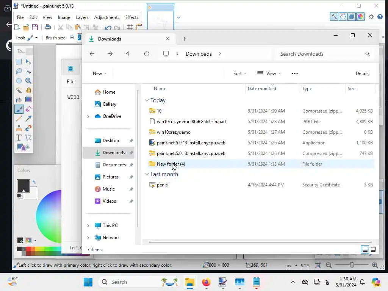This screenshot has height=291, width=388.
Task: Select the Zoom tool in paint.net Tools
Action: (28, 81)
